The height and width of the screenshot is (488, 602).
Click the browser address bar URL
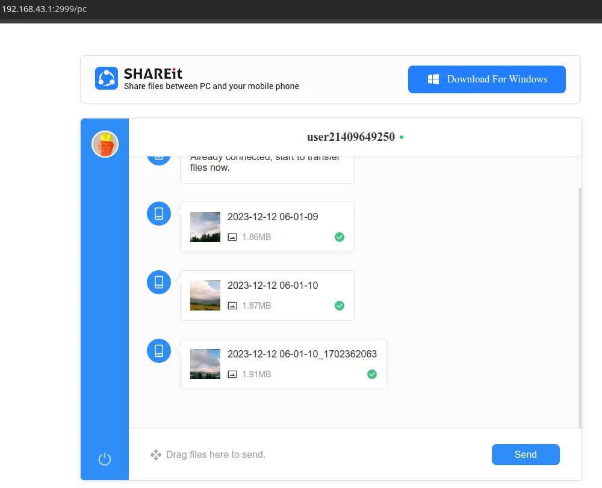coord(45,9)
